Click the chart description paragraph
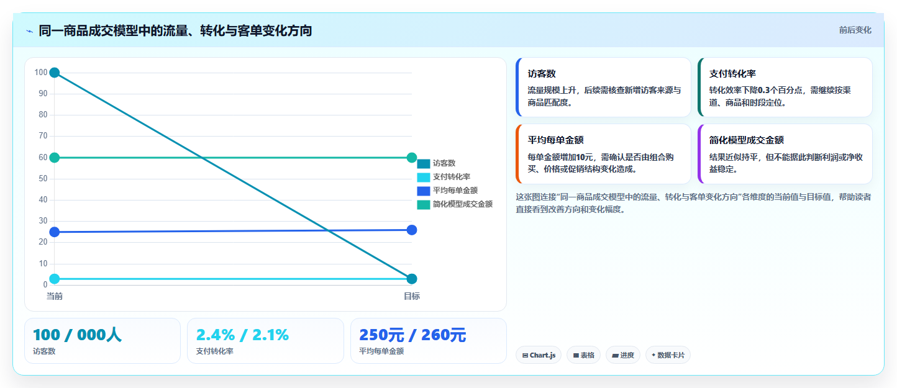This screenshot has height=388, width=897. [693, 203]
